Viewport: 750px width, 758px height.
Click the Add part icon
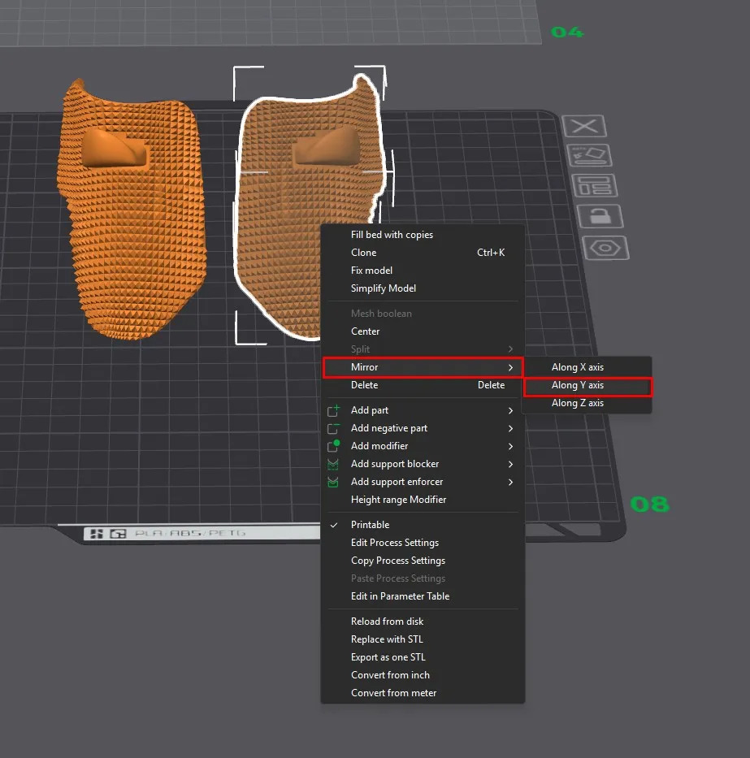333,410
